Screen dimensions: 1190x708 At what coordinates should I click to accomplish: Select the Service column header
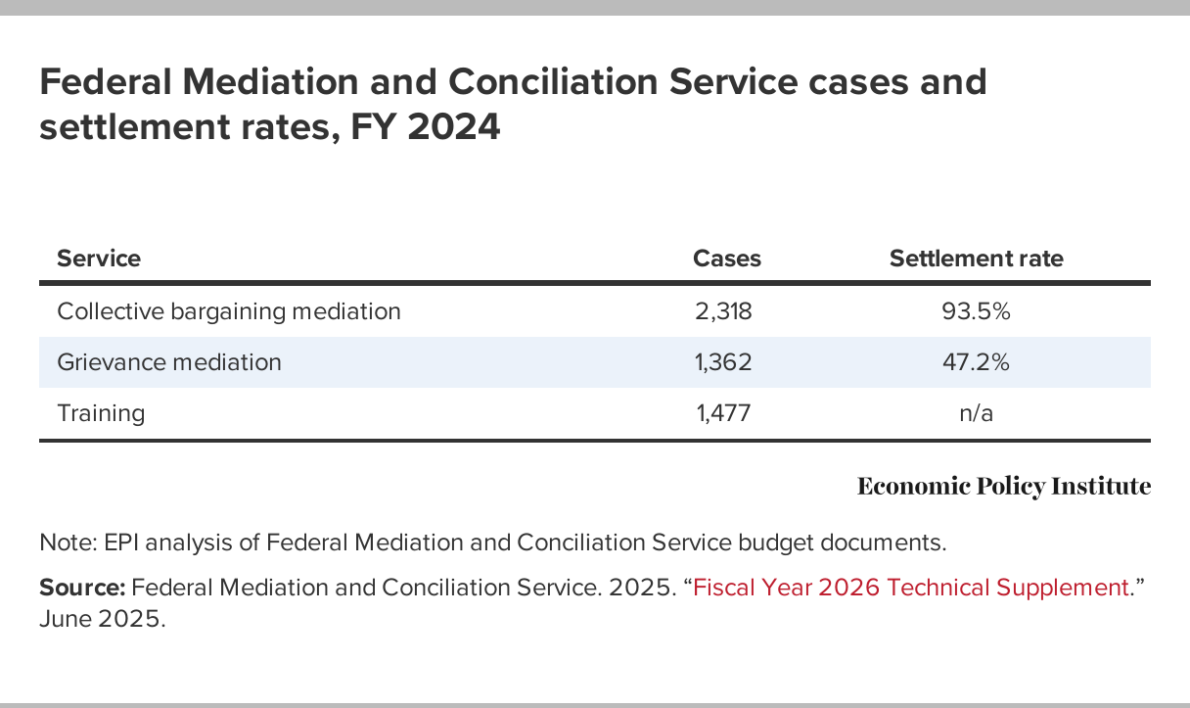coord(99,259)
